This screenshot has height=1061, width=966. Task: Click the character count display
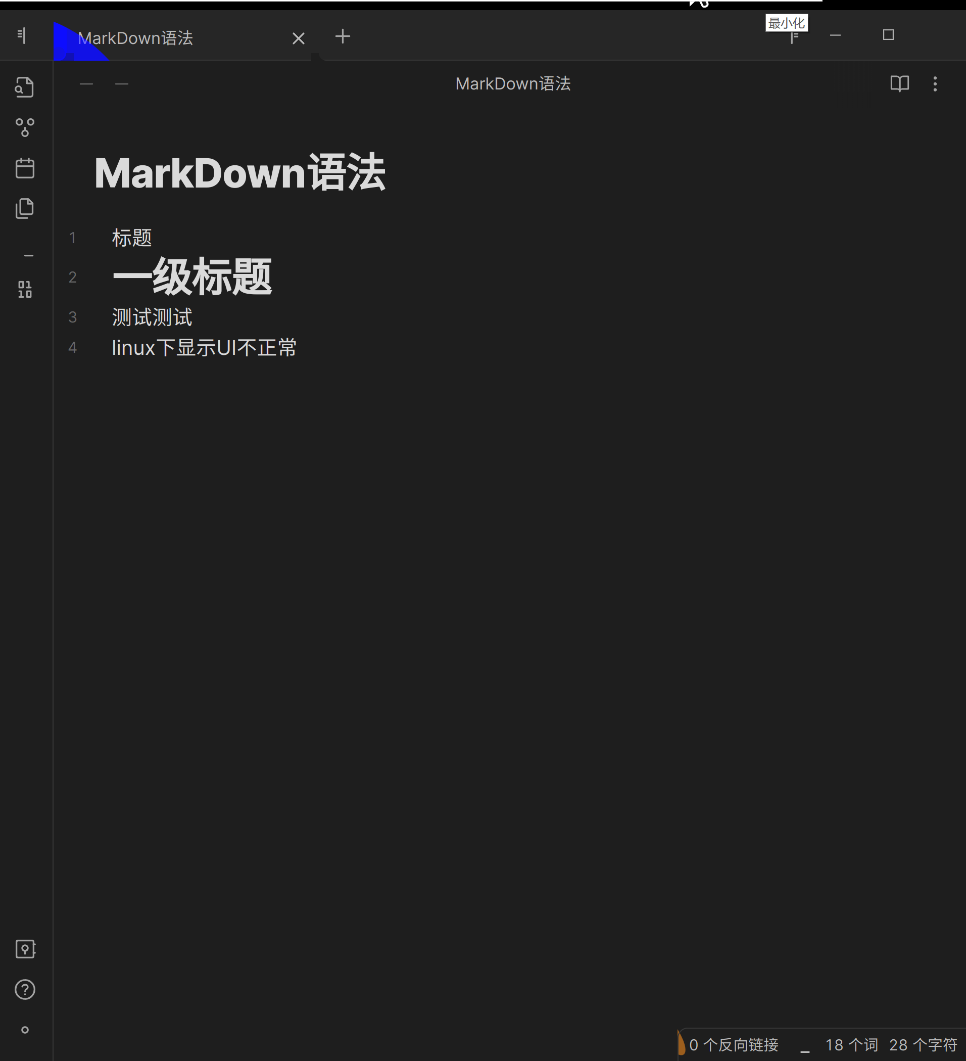tap(925, 1045)
